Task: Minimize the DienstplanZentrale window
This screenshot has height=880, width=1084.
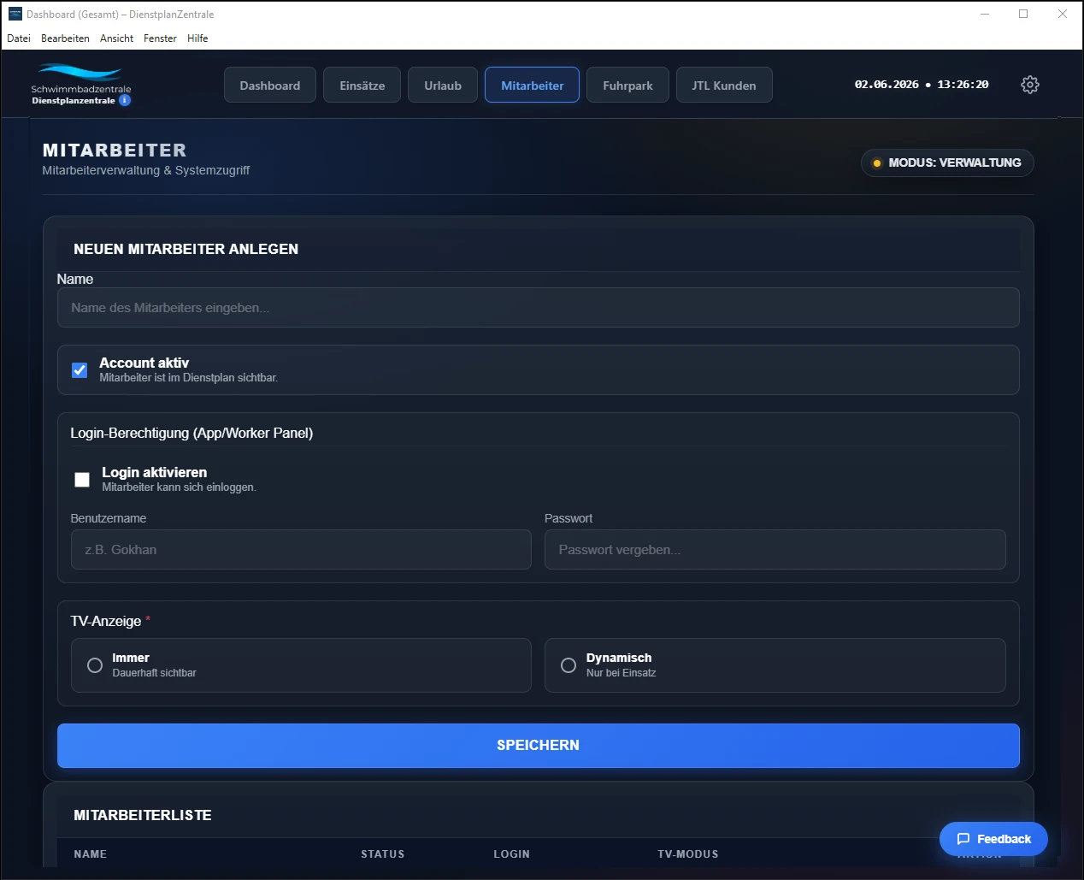Action: [985, 14]
